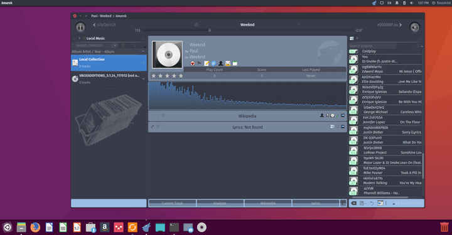Image resolution: width=452 pixels, height=235 pixels.
Task: Expand the breadcrumb arrow before Local Music
Action: click(x=79, y=38)
